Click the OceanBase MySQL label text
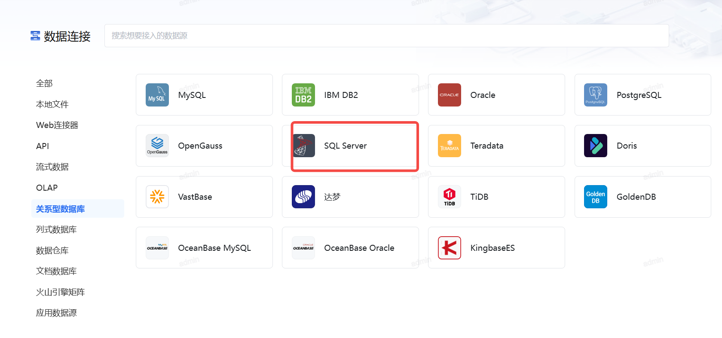722x338 pixels. point(214,248)
